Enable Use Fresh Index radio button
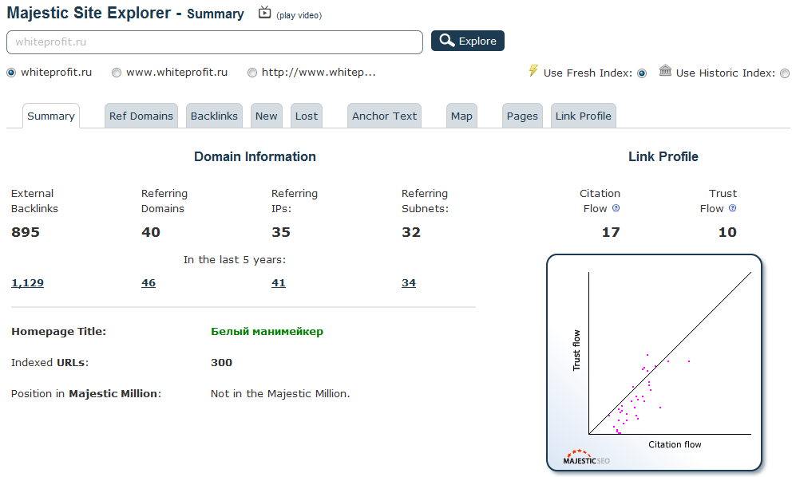The width and height of the screenshot is (796, 477). [x=642, y=73]
